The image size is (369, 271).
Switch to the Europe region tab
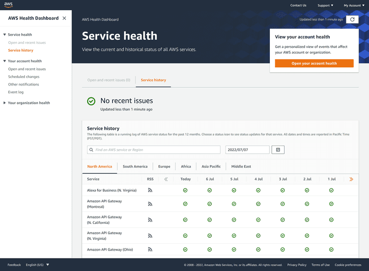(x=164, y=166)
